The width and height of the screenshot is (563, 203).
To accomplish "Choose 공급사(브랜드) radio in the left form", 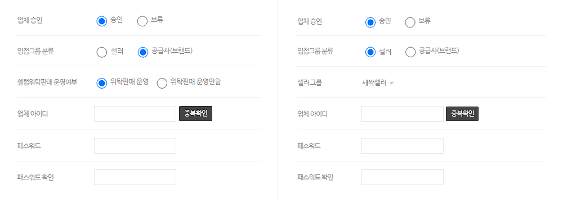I will point(143,52).
